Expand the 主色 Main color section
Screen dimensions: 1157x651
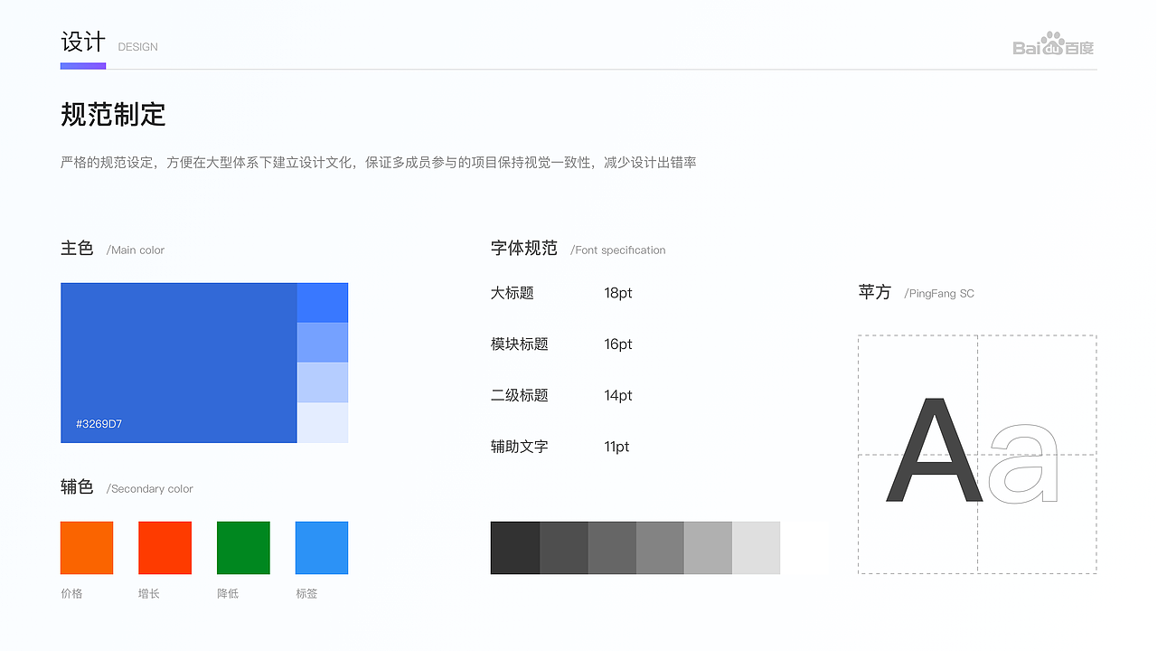[x=77, y=249]
